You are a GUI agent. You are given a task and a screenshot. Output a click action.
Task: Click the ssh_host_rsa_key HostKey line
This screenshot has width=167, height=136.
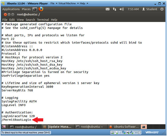[x=32, y=61]
